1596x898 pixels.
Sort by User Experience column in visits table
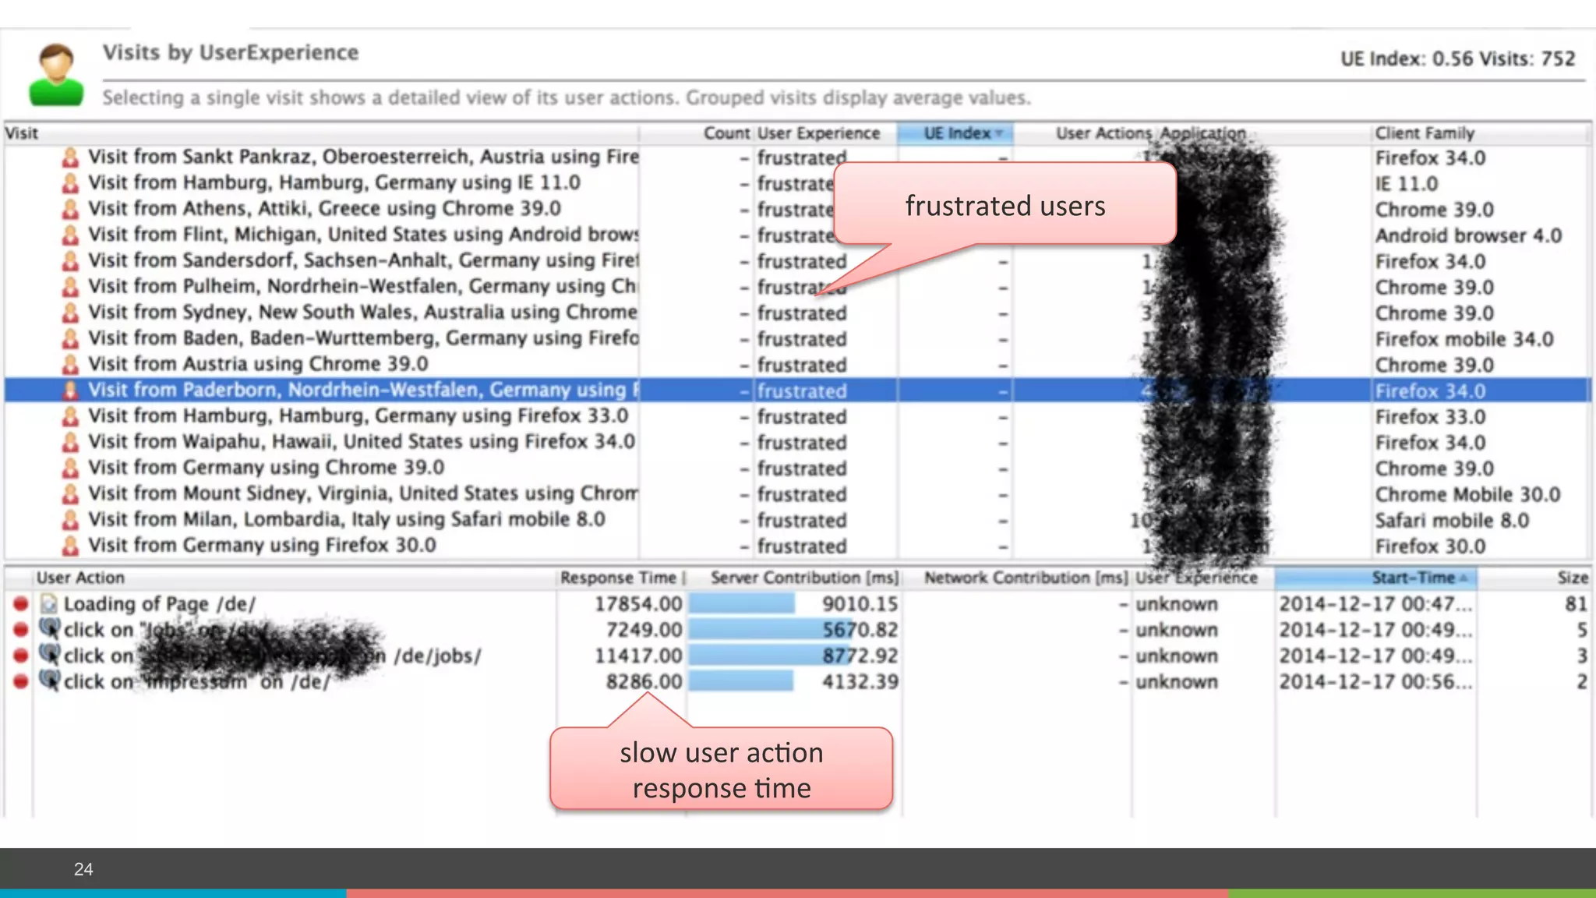pyautogui.click(x=825, y=133)
